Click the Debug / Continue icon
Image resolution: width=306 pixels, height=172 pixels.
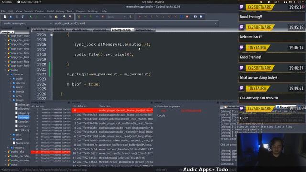pos(140,17)
